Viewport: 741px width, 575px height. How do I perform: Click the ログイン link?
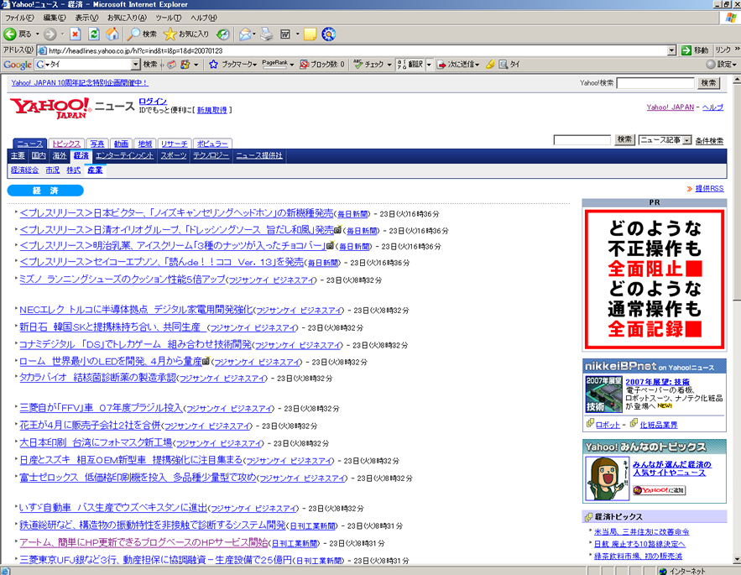coord(153,102)
